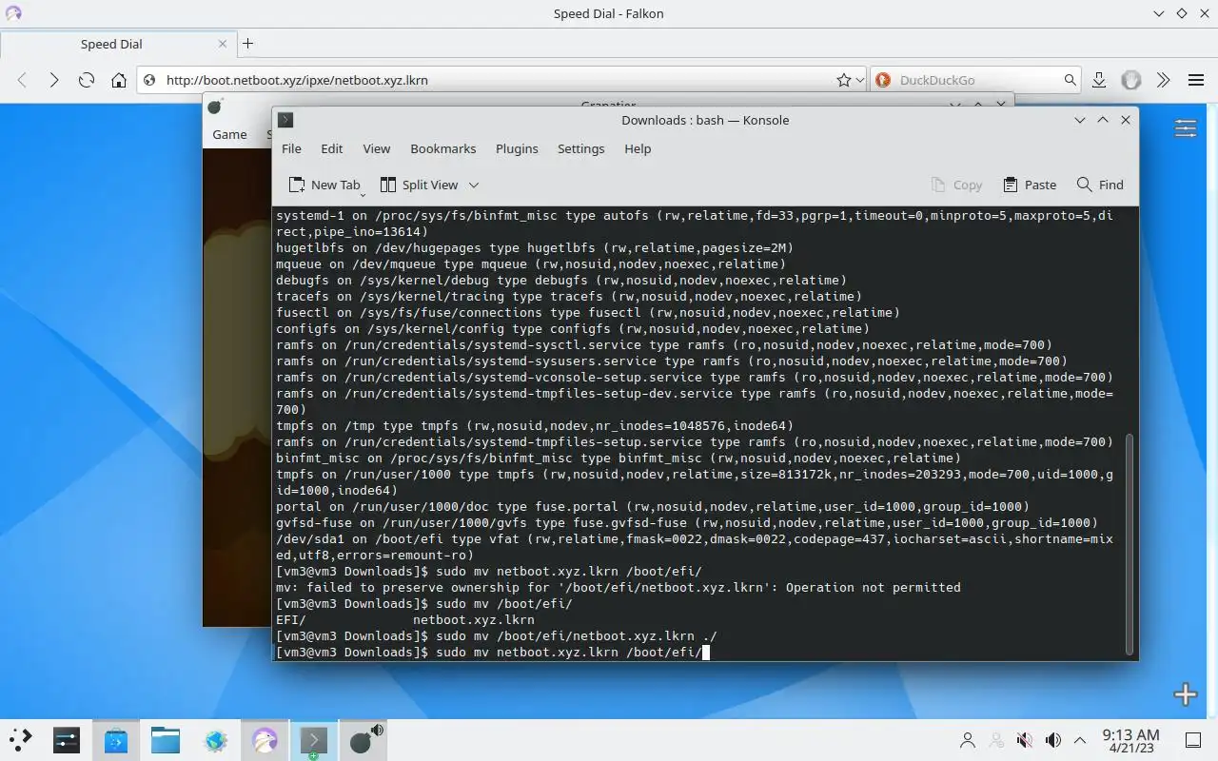Minimize the Falkon window
Viewport: 1218px width, 761px height.
1158,13
